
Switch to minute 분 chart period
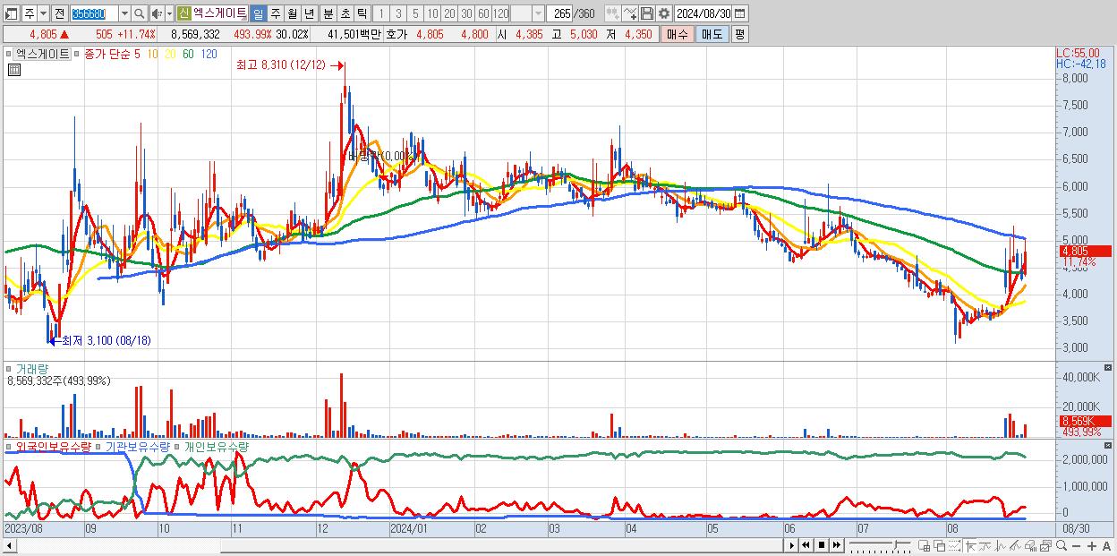pyautogui.click(x=328, y=13)
